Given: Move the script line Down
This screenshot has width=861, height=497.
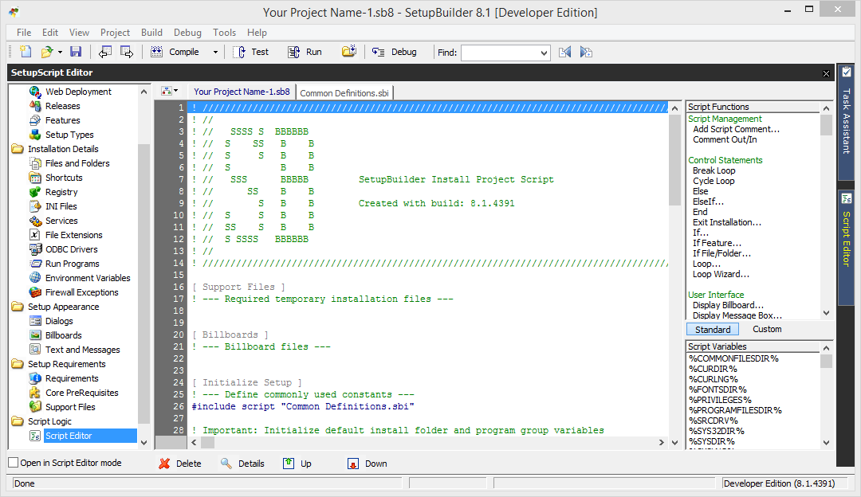Looking at the screenshot, I should [x=353, y=464].
